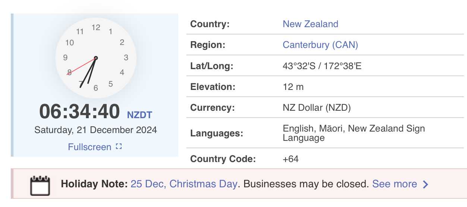Open the Fullscreen clock link text
Image resolution: width=467 pixels, height=207 pixels.
pos(89,147)
